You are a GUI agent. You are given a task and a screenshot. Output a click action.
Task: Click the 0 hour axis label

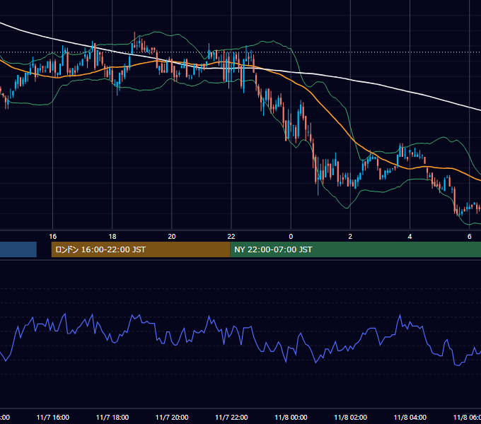pos(291,237)
